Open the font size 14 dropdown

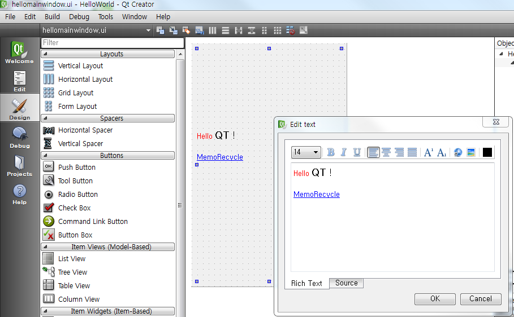pyautogui.click(x=306, y=152)
